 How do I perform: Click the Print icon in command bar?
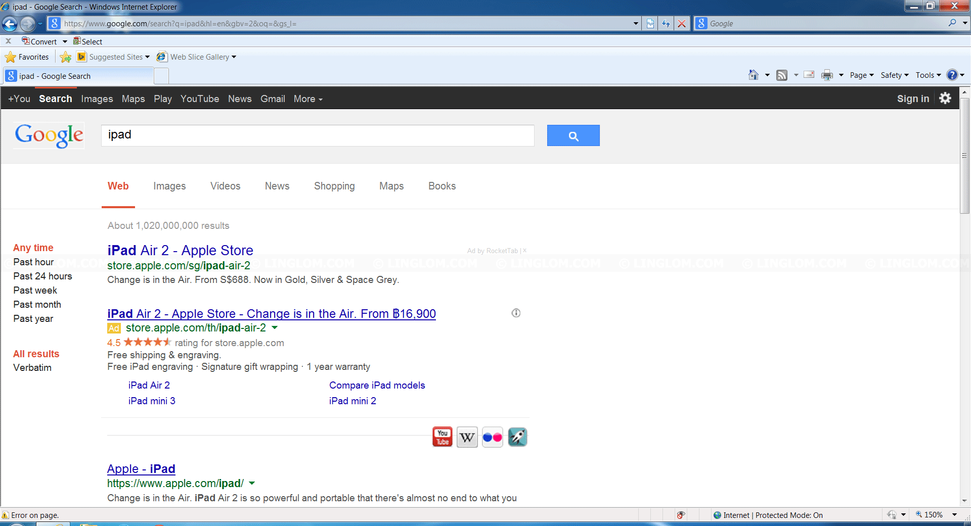pyautogui.click(x=827, y=75)
